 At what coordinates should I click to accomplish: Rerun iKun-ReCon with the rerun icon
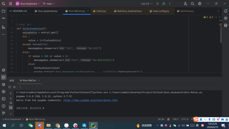point(10,87)
